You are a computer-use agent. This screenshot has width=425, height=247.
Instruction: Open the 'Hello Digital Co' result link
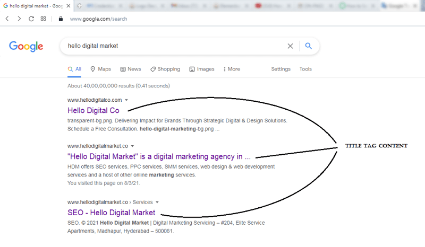click(x=93, y=110)
